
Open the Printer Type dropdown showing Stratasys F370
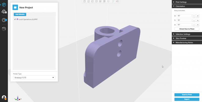click(34, 77)
